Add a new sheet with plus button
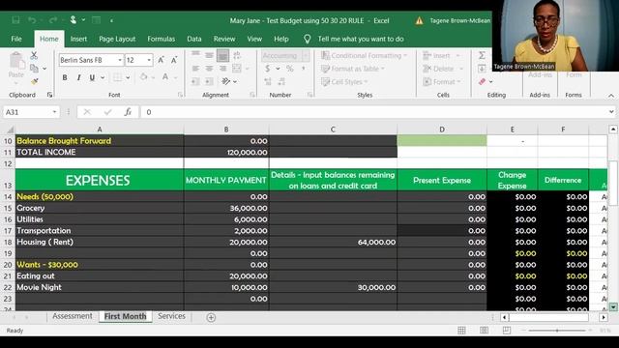Viewport: 619px width, 348px height. point(211,317)
